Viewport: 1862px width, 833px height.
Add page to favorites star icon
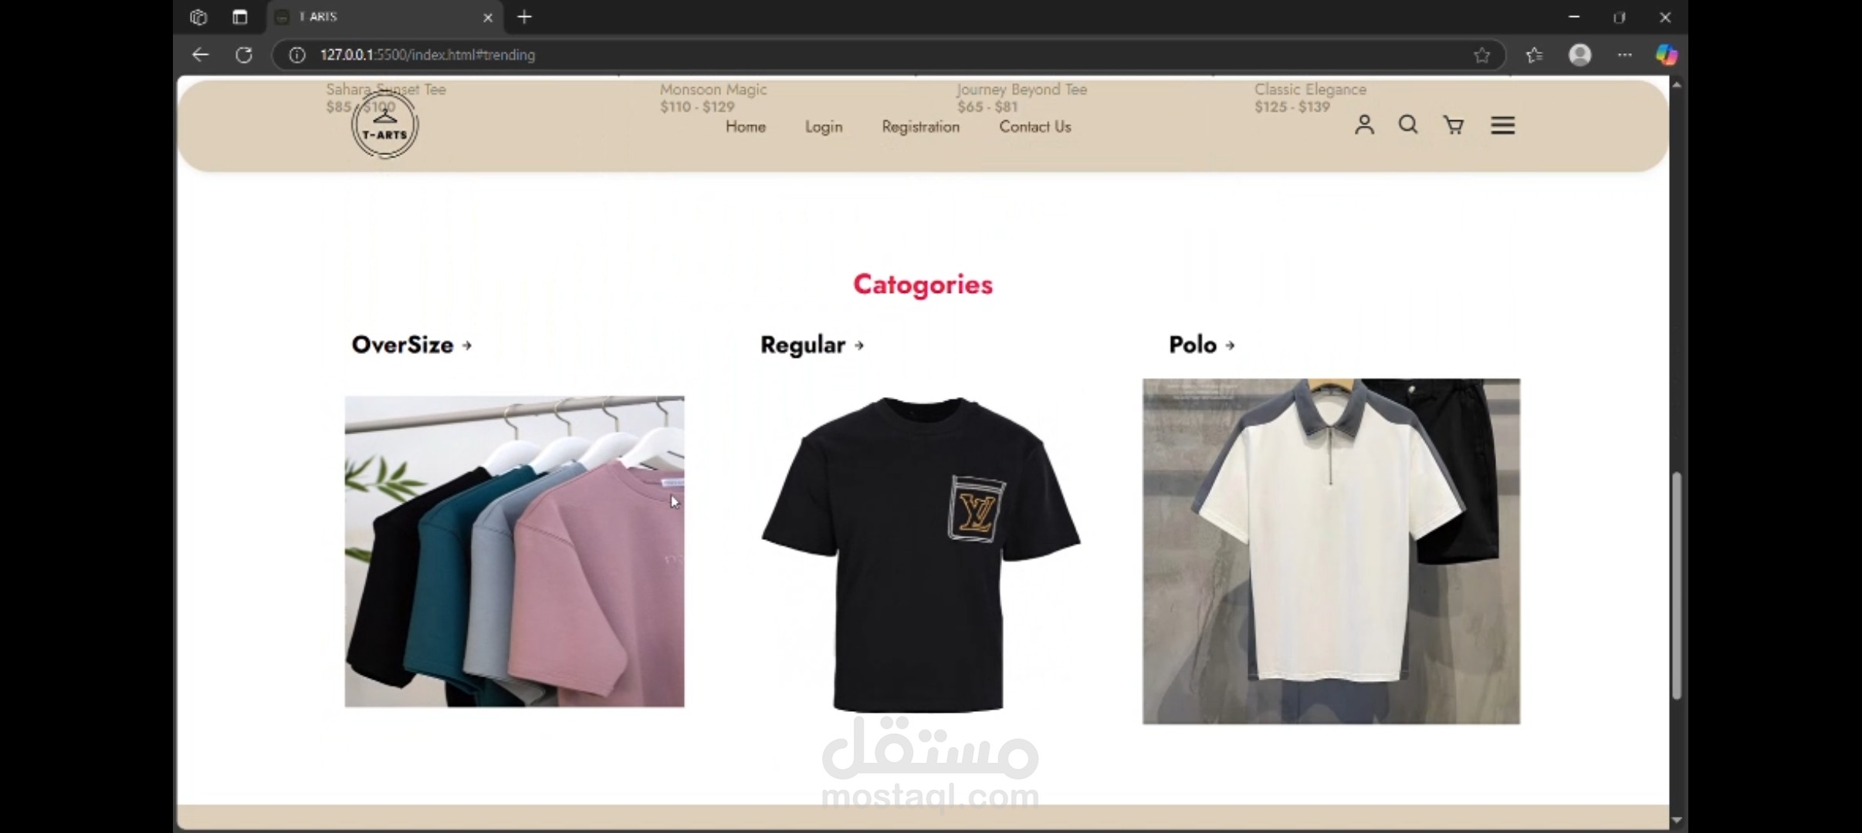click(1481, 55)
